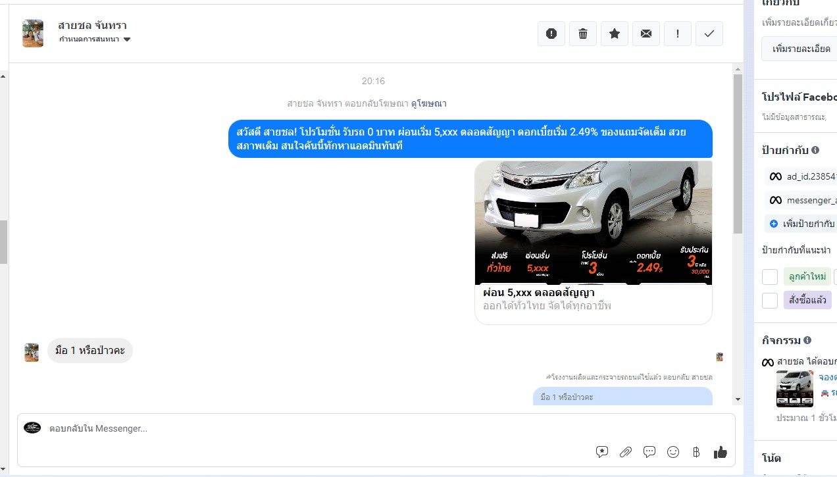Check the สั่งซื้อแล้ว suggested label checkbox

tap(770, 301)
